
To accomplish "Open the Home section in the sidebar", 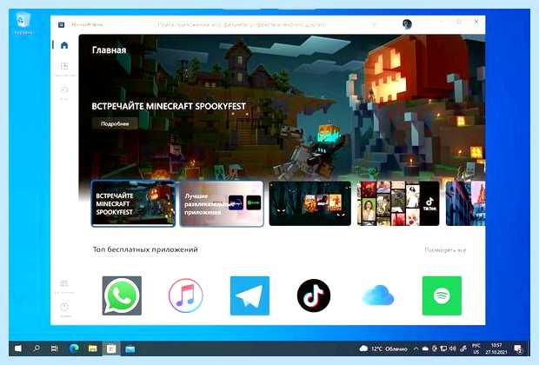I will click(64, 45).
